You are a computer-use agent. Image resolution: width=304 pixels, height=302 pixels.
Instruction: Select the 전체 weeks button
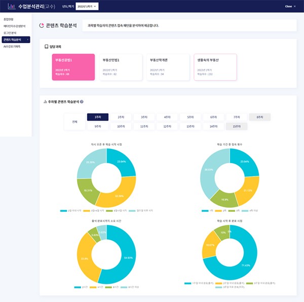pos(74,122)
